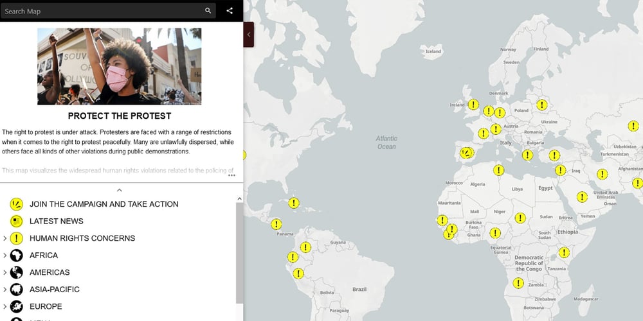
Task: Click the Asia-Pacific map icon
Action: tap(17, 290)
